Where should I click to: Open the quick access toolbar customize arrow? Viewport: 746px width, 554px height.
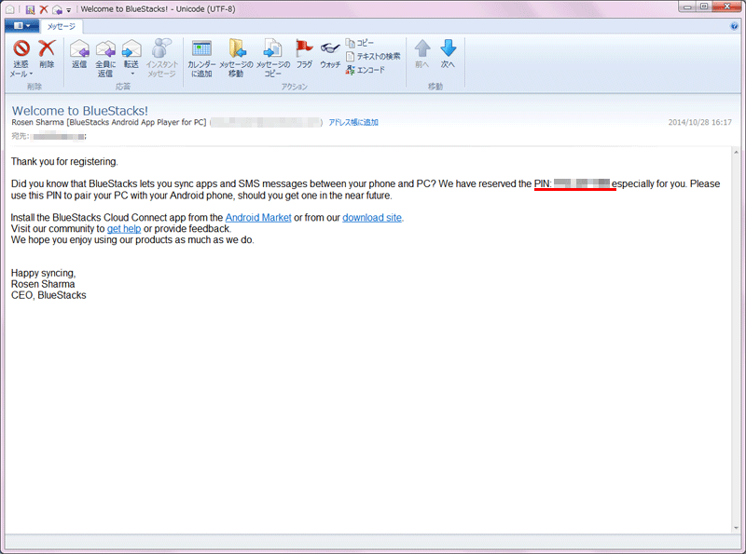(x=68, y=9)
